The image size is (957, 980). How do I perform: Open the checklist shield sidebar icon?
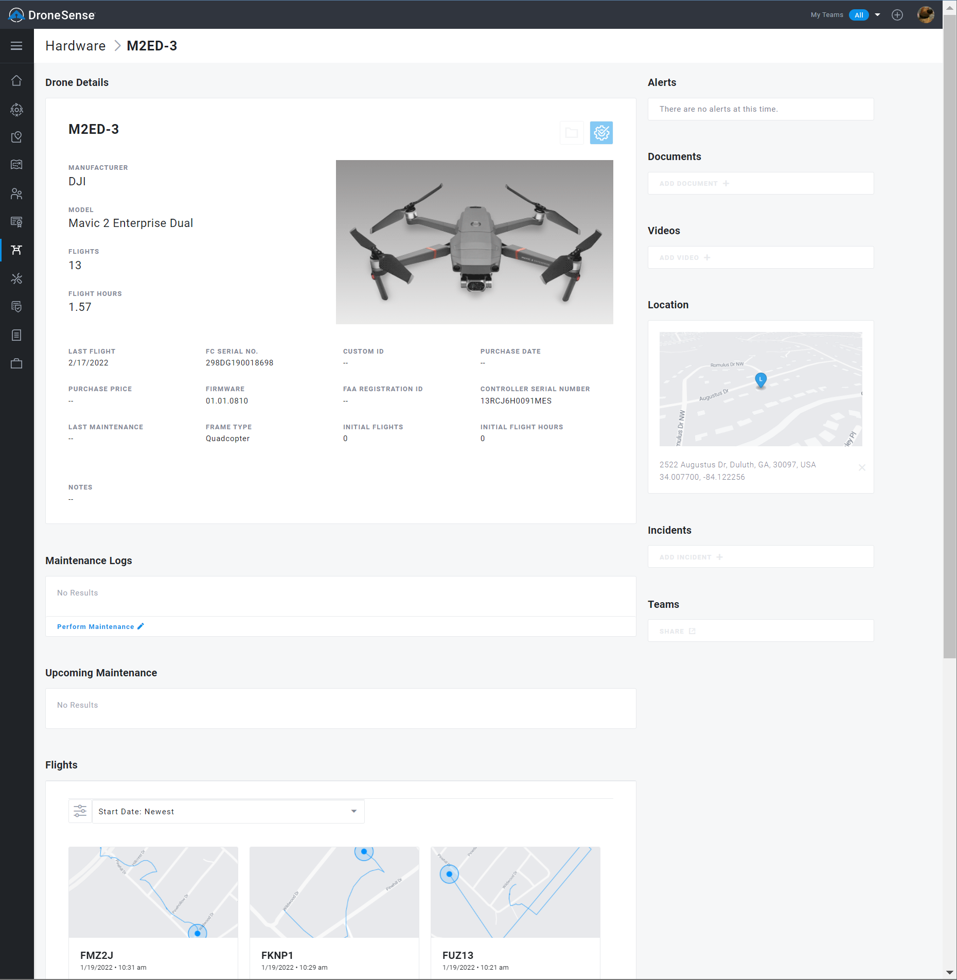[x=16, y=307]
